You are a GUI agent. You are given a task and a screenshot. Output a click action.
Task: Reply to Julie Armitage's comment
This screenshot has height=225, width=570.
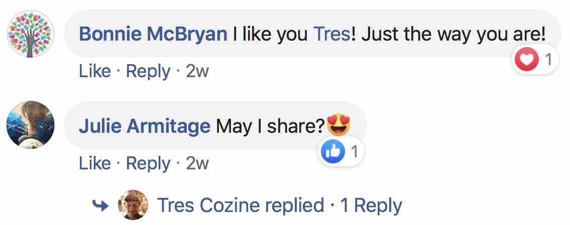click(x=148, y=163)
